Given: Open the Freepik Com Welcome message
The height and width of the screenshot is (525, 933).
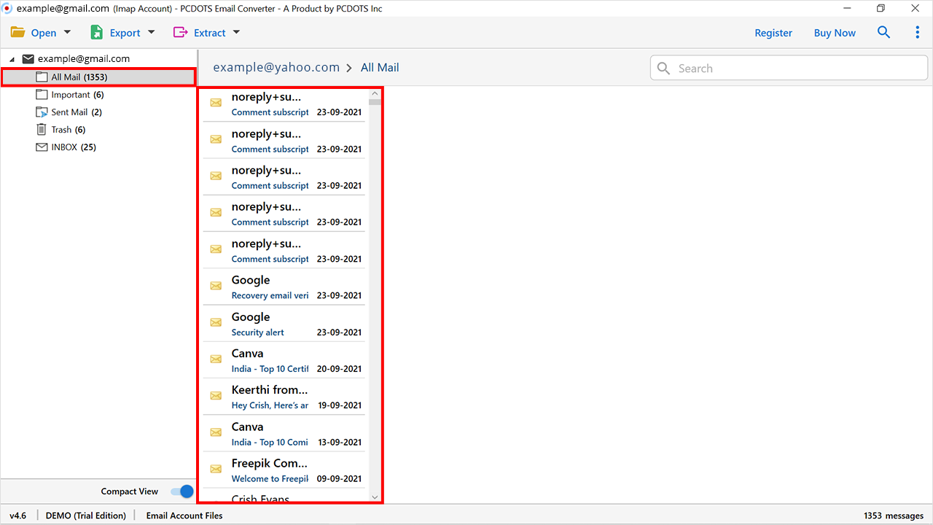Looking at the screenshot, I should pos(284,470).
